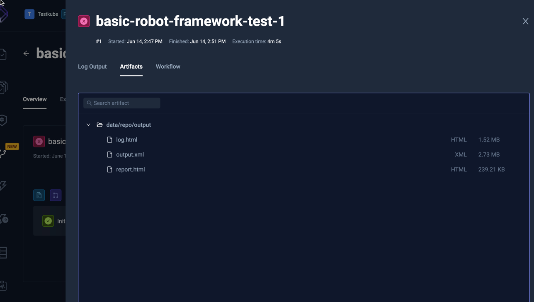534x302 pixels.
Task: Open the Workflow tab
Action: pos(168,67)
